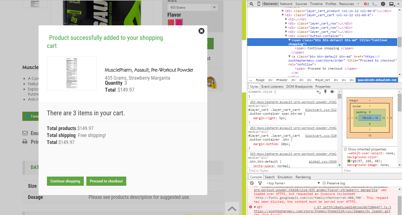Click the animation controls diamond icon in Styles
The width and height of the screenshot is (402, 215).
pyautogui.click(x=332, y=92)
